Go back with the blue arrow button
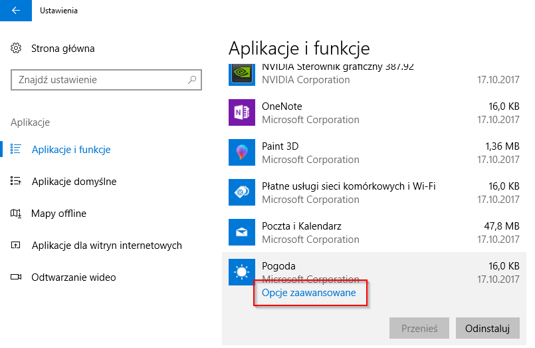 pyautogui.click(x=16, y=11)
